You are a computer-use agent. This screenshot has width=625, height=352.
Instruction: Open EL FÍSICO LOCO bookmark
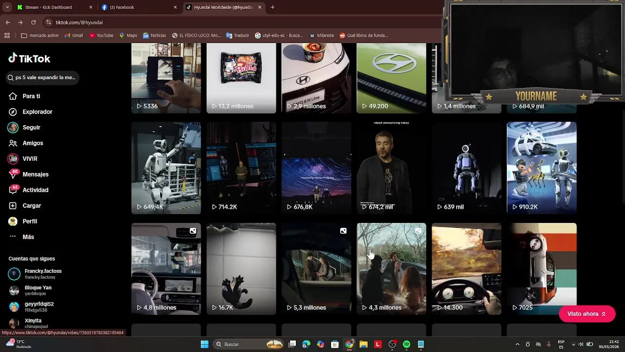click(x=196, y=35)
